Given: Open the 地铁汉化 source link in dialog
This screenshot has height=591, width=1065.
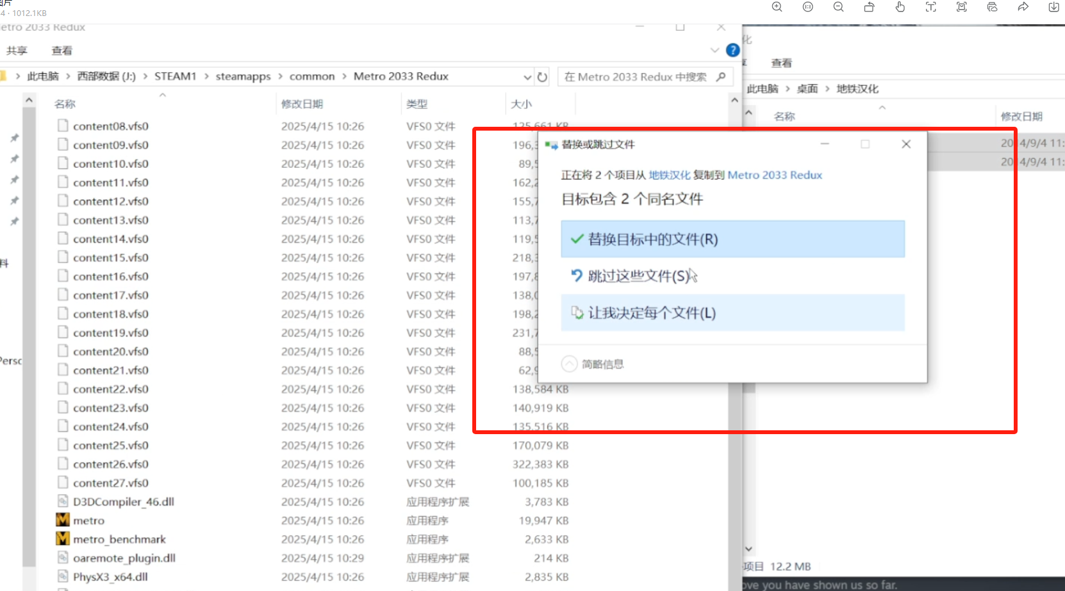Looking at the screenshot, I should [670, 175].
